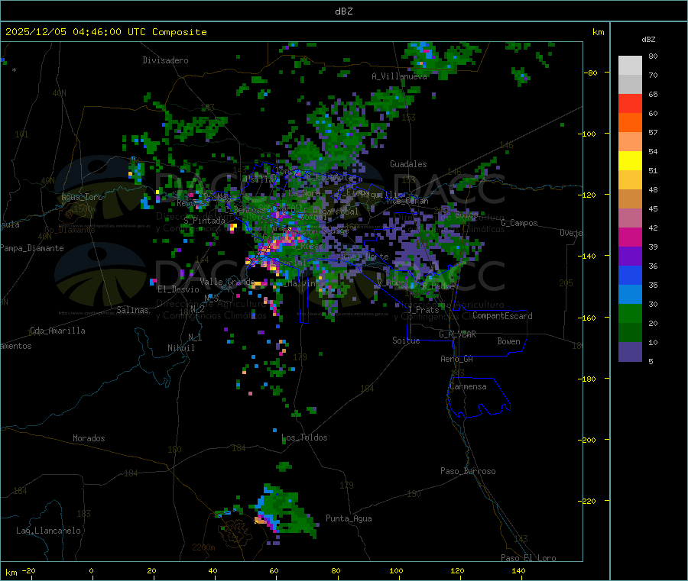Image resolution: width=688 pixels, height=581 pixels.
Task: Click the -20 km horizontal axis tick
Action: click(x=28, y=571)
